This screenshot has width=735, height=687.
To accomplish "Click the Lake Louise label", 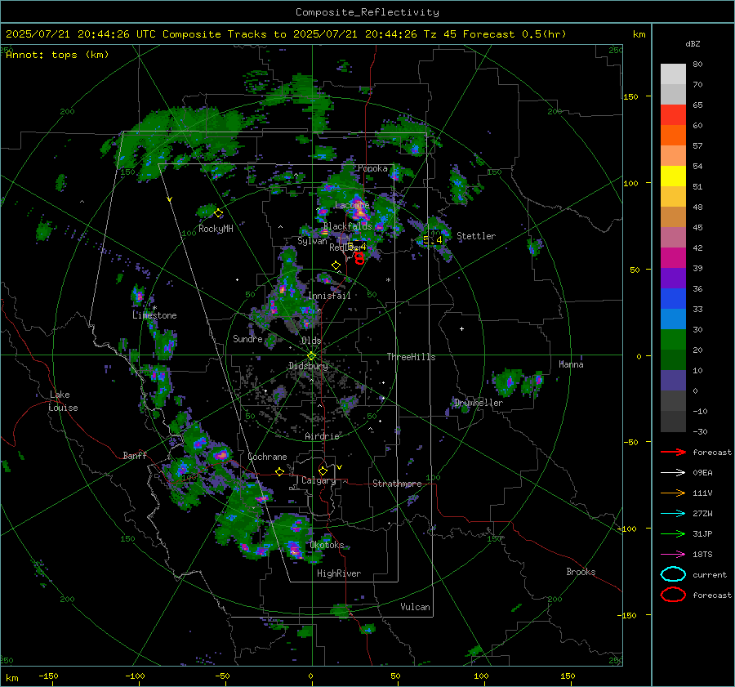I will (x=63, y=401).
